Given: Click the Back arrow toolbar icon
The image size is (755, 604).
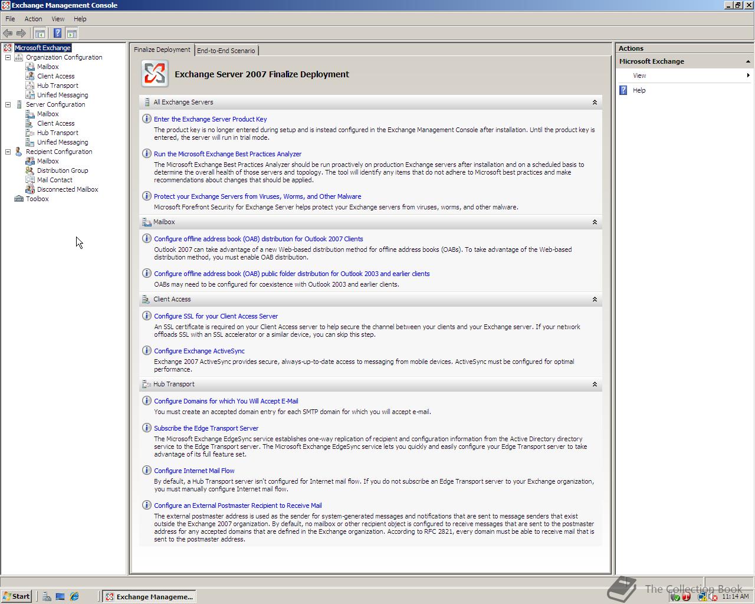Looking at the screenshot, I should click(x=8, y=34).
